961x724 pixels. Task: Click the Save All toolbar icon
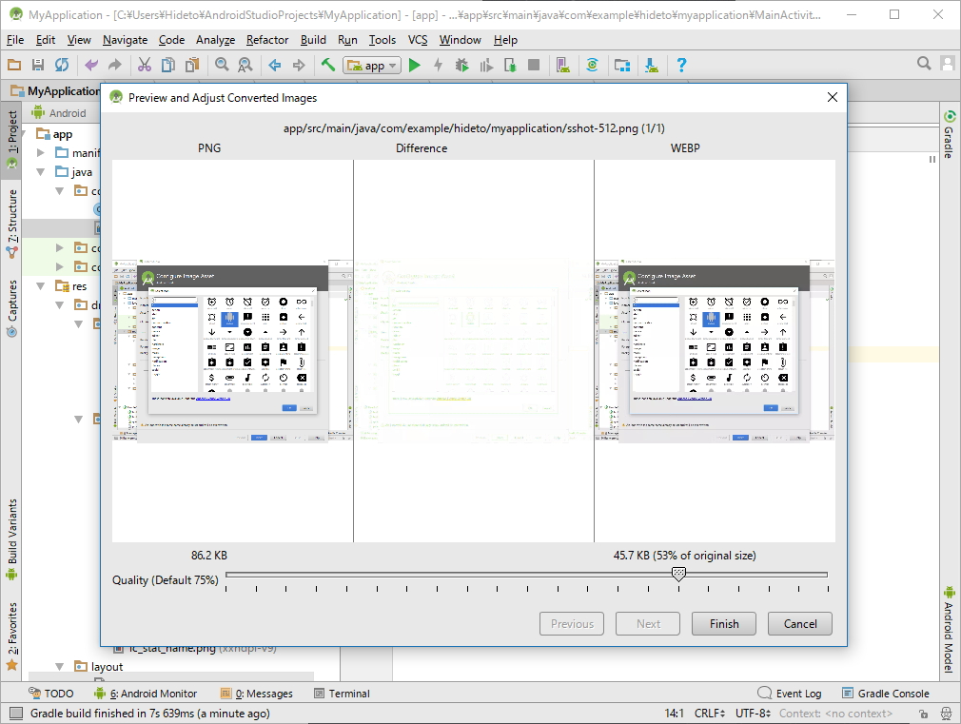coord(38,65)
